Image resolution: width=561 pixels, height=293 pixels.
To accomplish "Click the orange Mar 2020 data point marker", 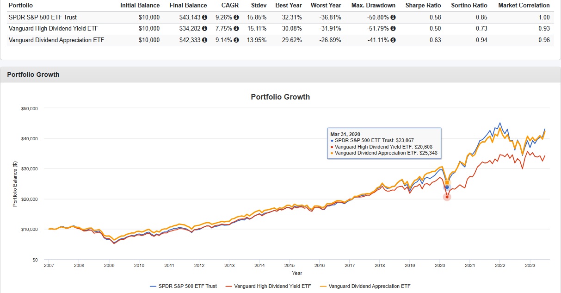I will pos(447,182).
